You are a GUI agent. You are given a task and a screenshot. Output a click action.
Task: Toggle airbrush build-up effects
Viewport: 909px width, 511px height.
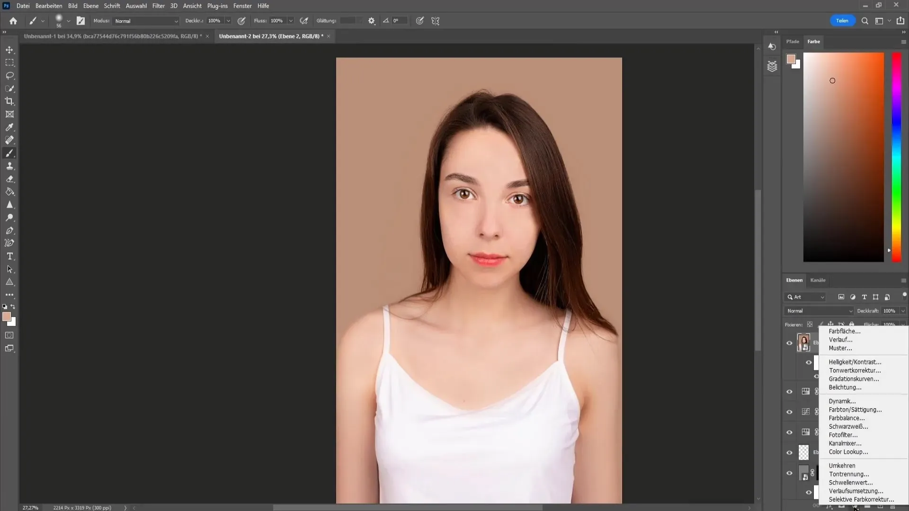click(x=304, y=21)
